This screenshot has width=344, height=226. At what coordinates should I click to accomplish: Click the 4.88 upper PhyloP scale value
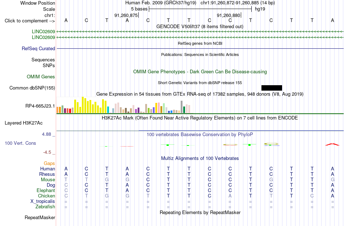tap(46, 134)
